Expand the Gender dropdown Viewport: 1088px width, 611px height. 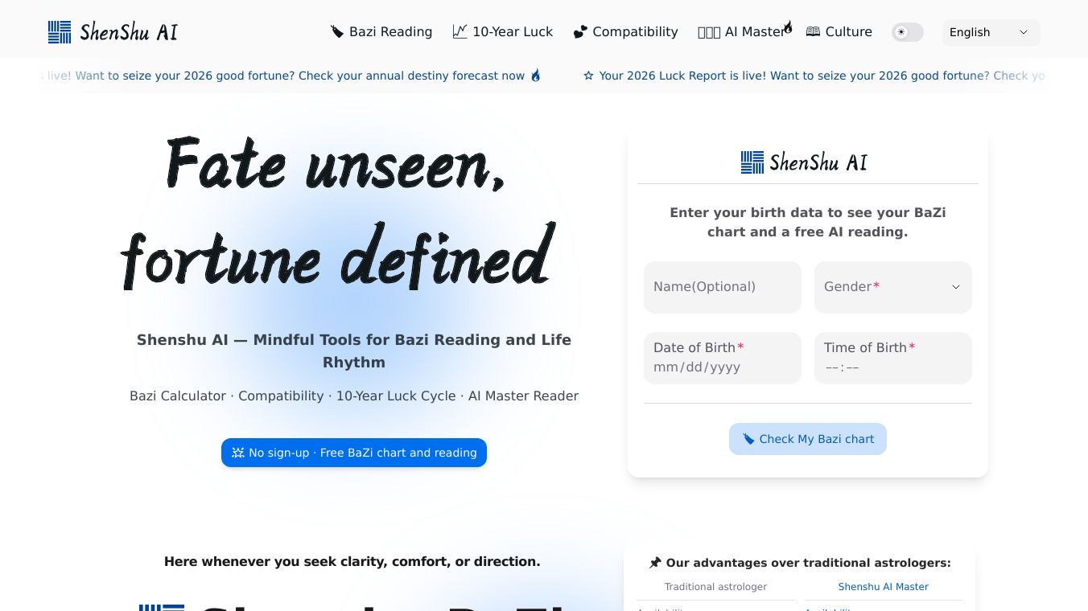[893, 287]
